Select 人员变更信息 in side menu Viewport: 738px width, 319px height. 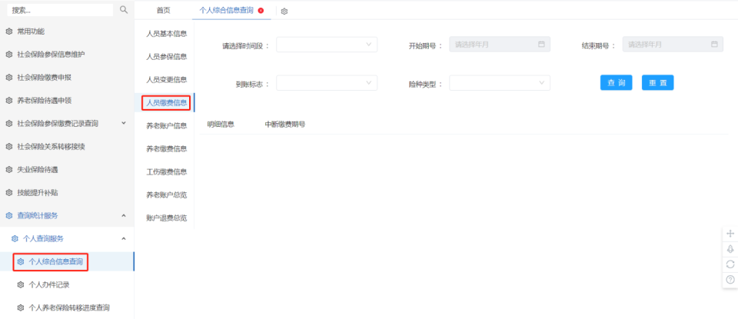click(x=167, y=79)
